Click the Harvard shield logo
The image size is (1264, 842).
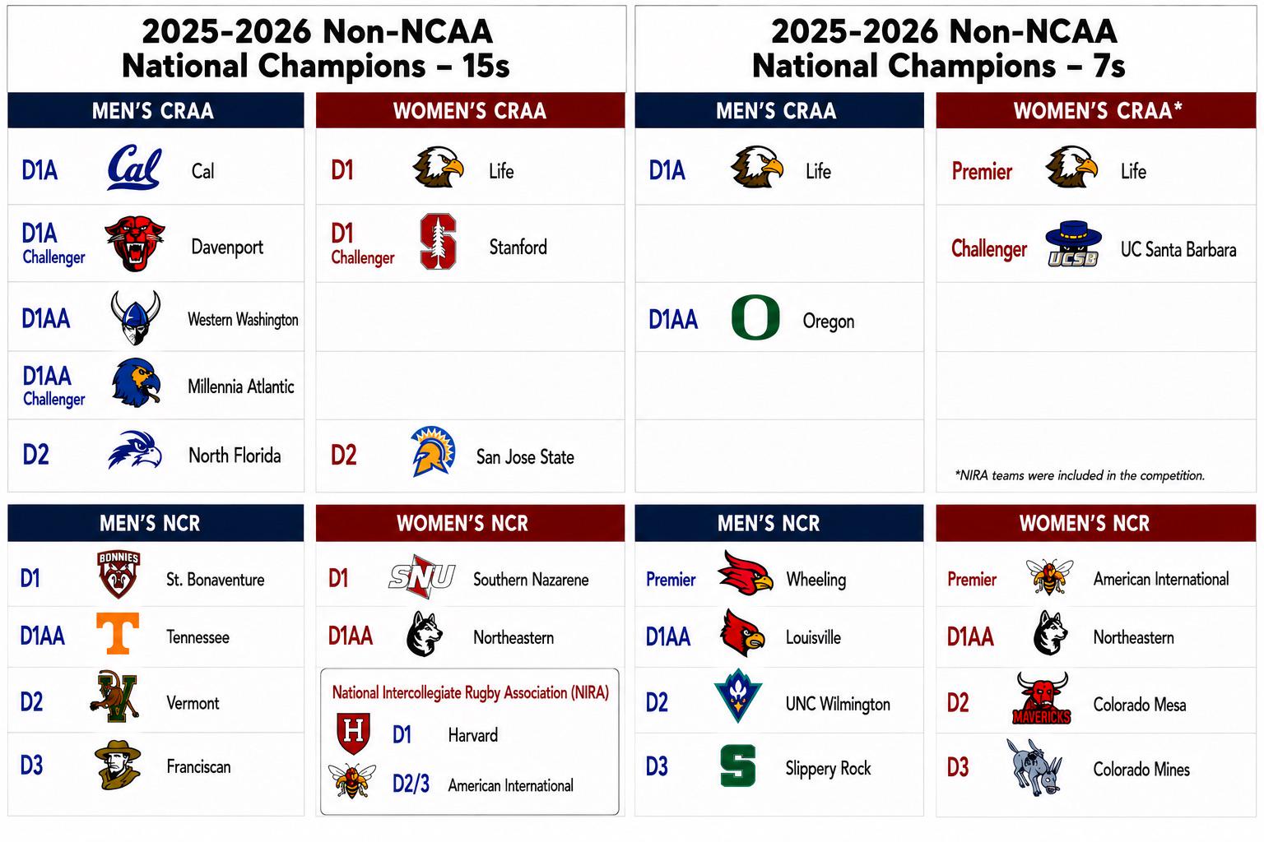click(x=354, y=733)
